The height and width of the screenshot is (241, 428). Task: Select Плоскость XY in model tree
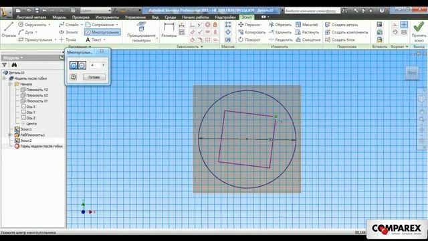click(34, 101)
